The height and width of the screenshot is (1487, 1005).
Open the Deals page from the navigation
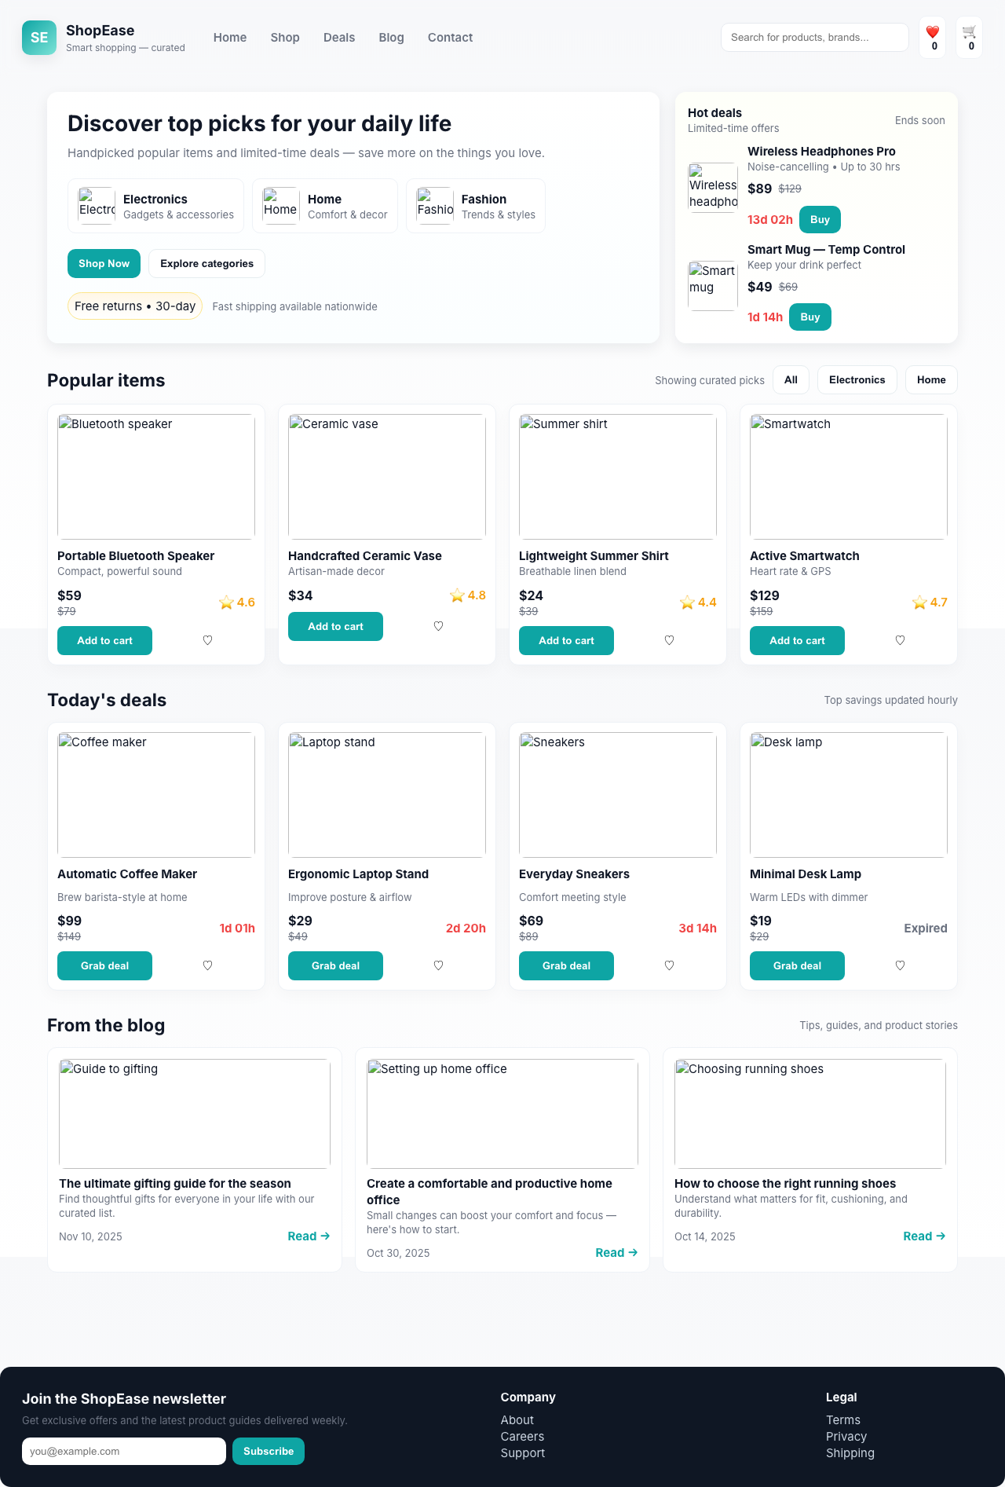point(338,37)
